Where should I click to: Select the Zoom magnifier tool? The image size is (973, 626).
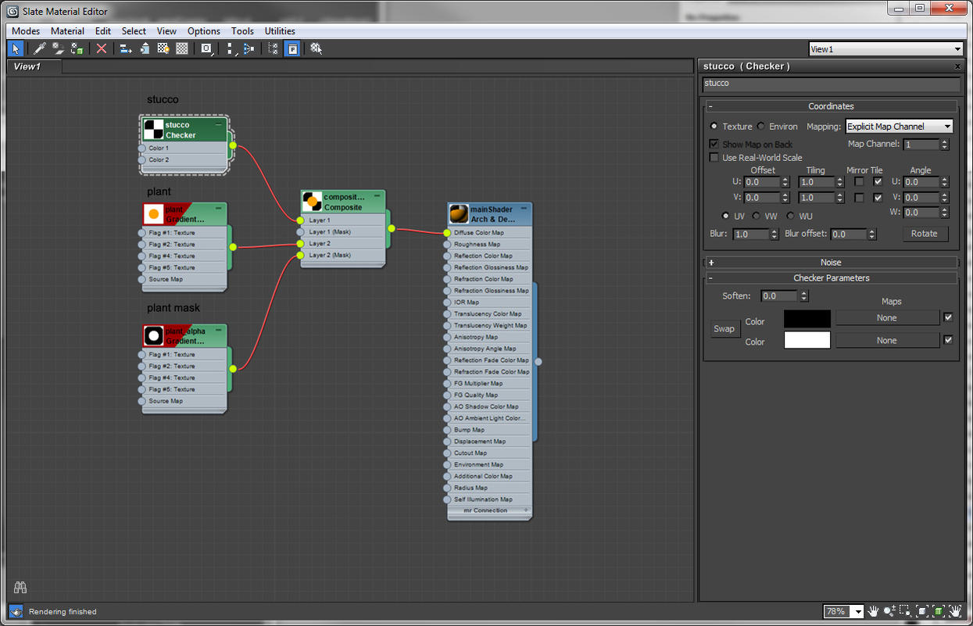(x=890, y=611)
